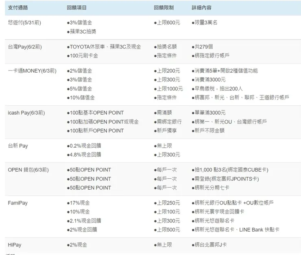Click TOYOTA休旅車、蘋果3C及現金 text
This screenshot has height=255, width=301.
tap(104, 47)
